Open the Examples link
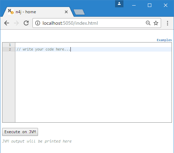This screenshot has height=153, width=174. click(x=164, y=40)
